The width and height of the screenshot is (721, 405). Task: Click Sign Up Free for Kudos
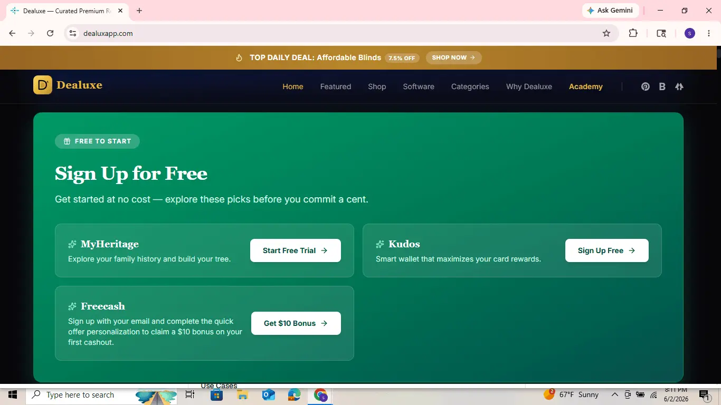pyautogui.click(x=607, y=250)
